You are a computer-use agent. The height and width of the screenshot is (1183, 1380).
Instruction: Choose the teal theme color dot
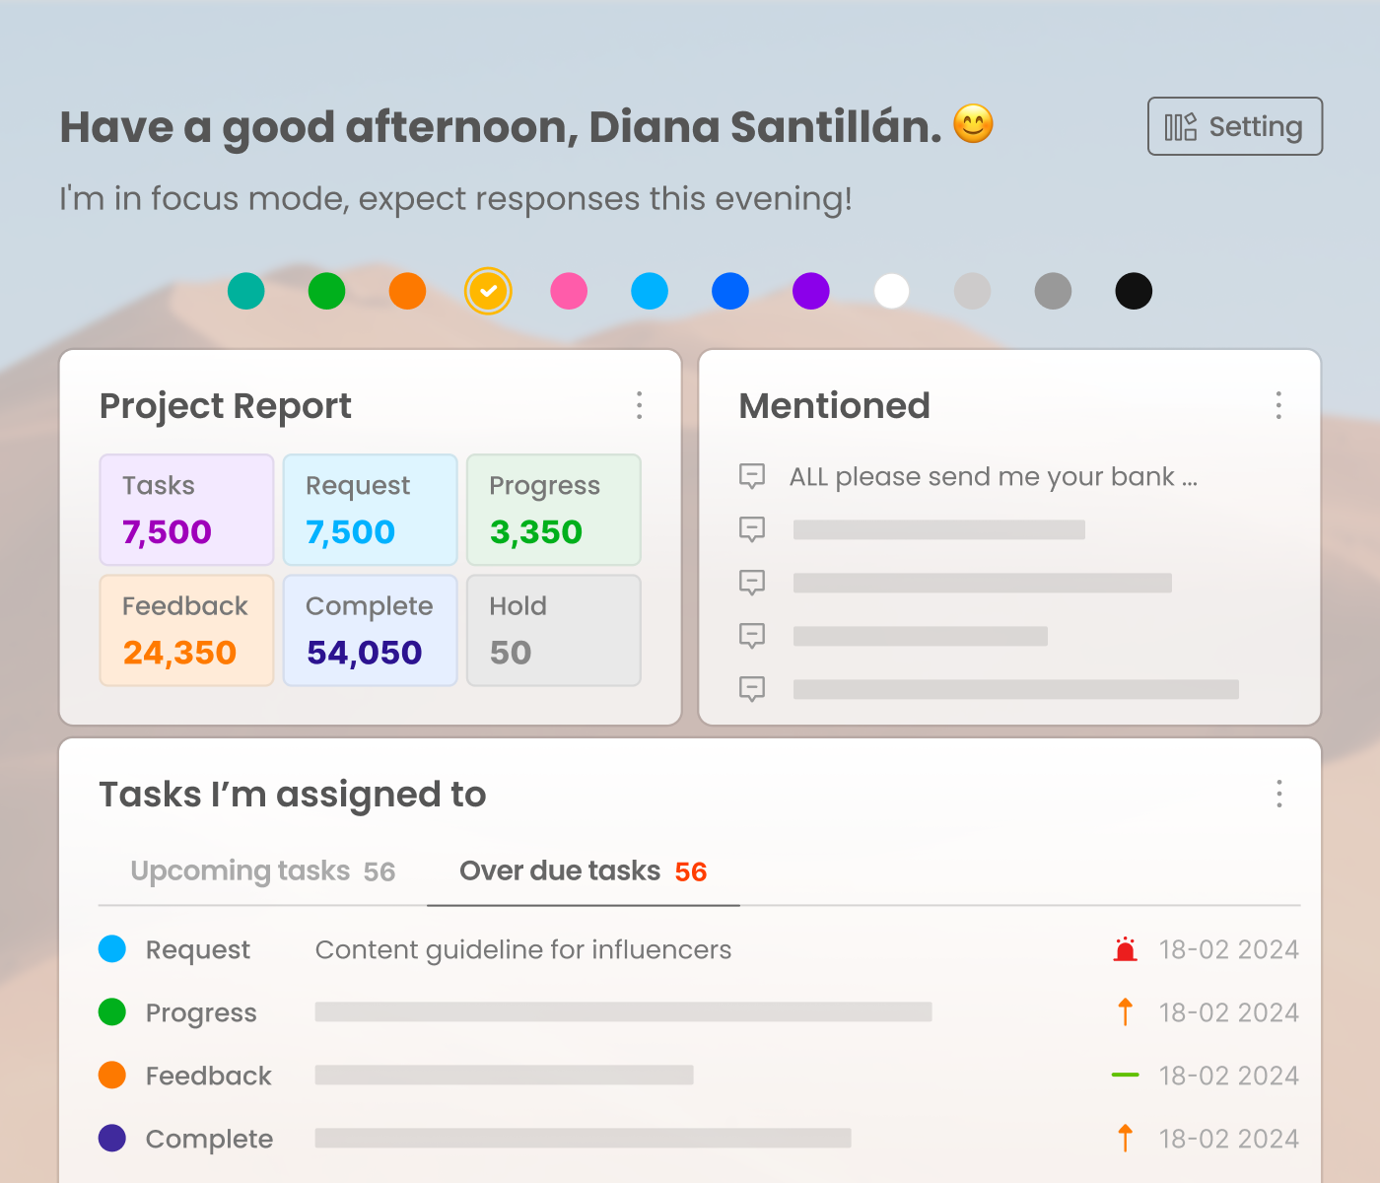coord(246,291)
